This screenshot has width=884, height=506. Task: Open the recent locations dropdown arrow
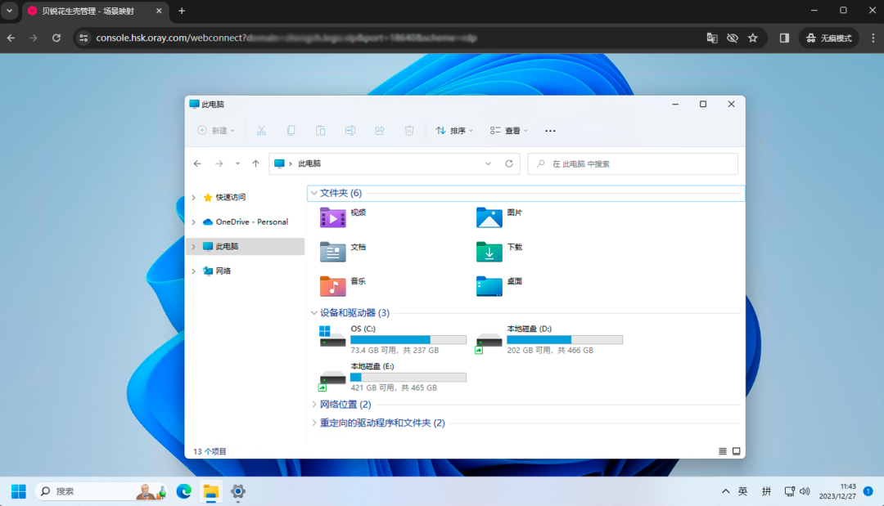coord(237,163)
